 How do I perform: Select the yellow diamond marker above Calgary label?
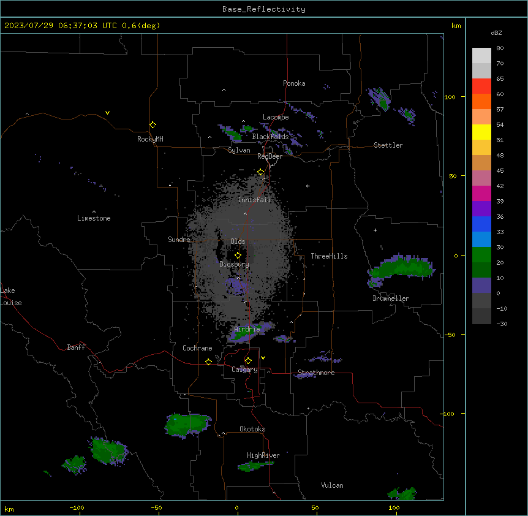[x=248, y=361]
